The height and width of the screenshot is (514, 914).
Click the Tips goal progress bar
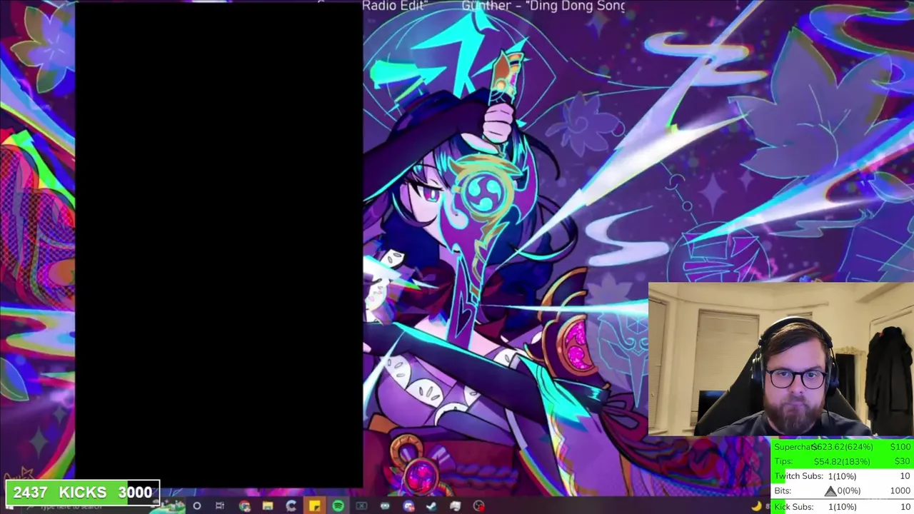(843, 461)
